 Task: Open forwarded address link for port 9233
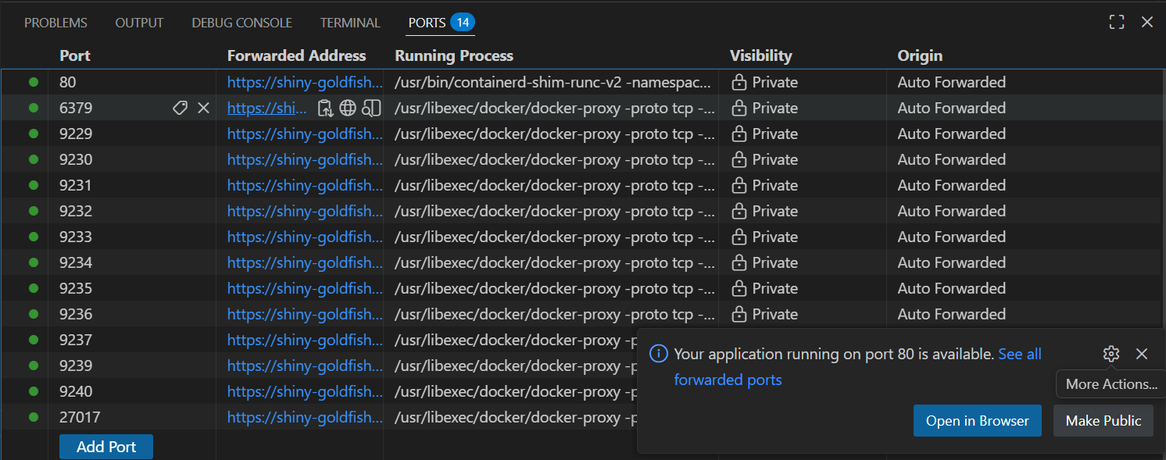point(305,237)
